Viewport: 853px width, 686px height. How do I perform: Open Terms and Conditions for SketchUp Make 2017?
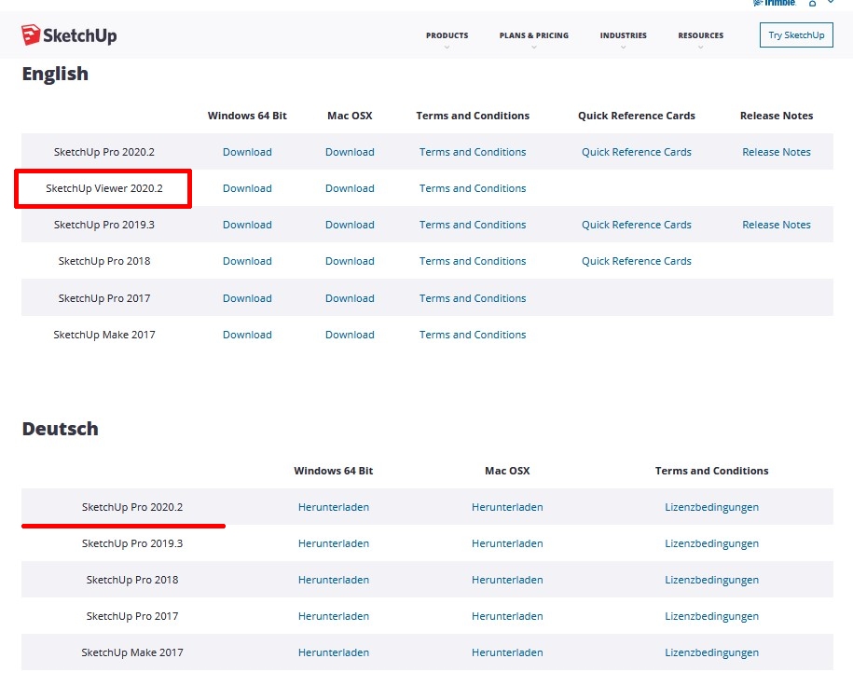click(473, 335)
